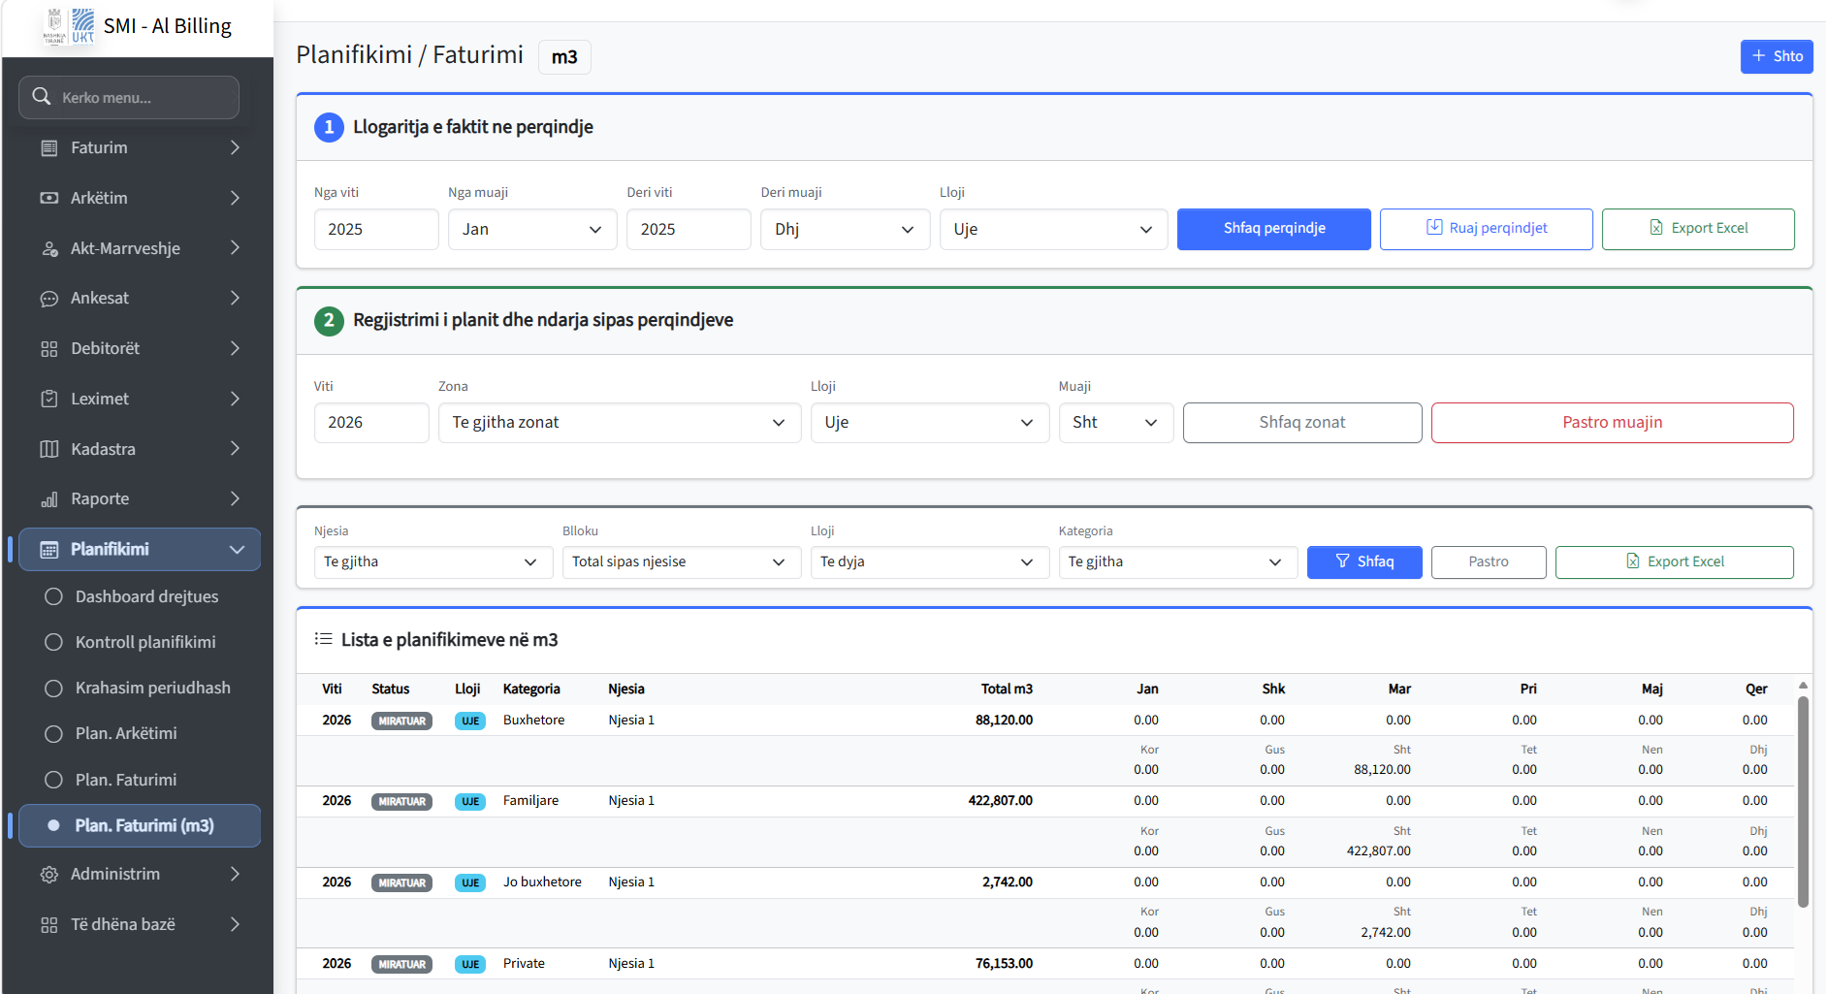The image size is (1826, 994).
Task: Click the Pastro muajin button
Action: (x=1612, y=423)
